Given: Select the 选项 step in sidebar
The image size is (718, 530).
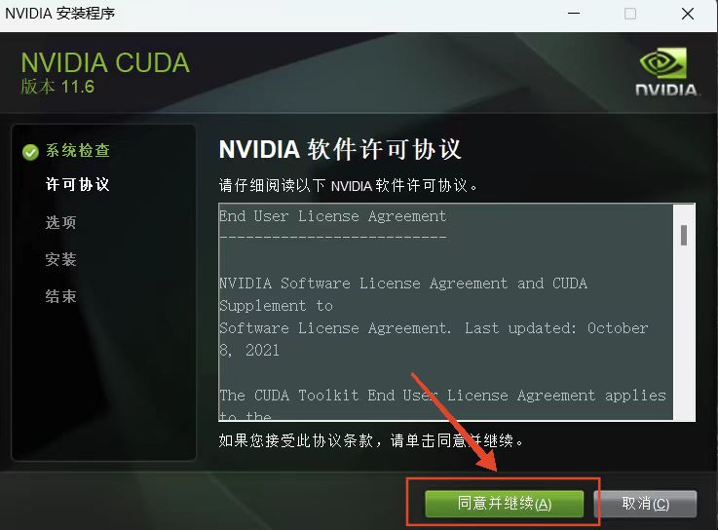Looking at the screenshot, I should [x=61, y=223].
